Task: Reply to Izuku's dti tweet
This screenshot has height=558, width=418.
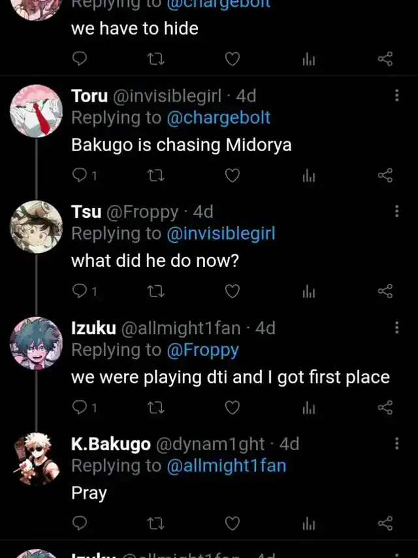Action: [x=80, y=408]
